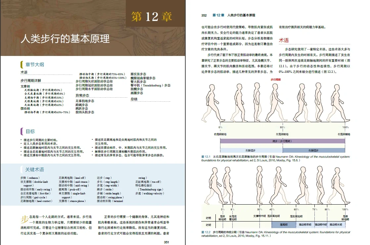Click the blue bar '右脚迈步'
The height and width of the screenshot is (245, 370).
tap(314, 150)
